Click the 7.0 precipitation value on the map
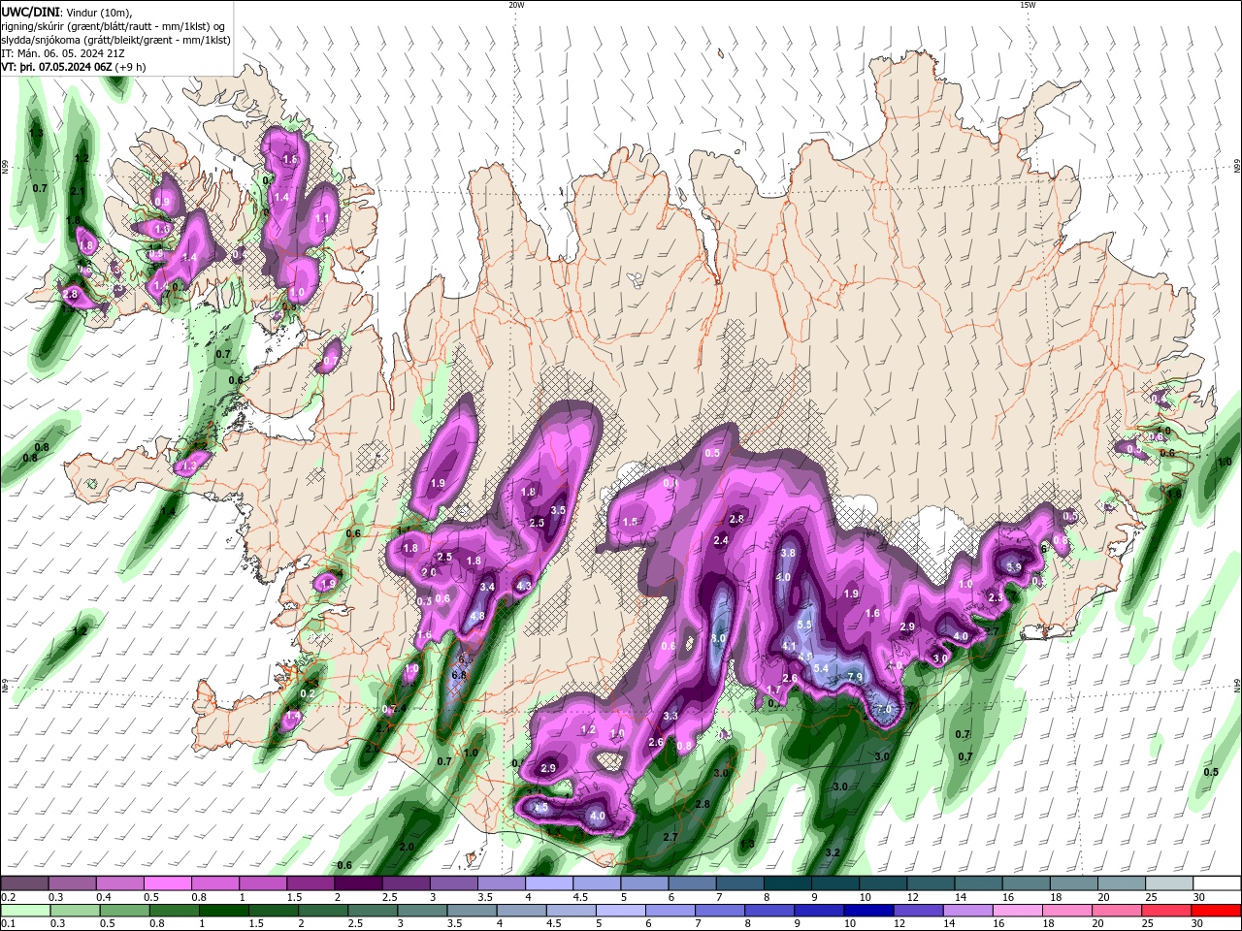 click(884, 709)
